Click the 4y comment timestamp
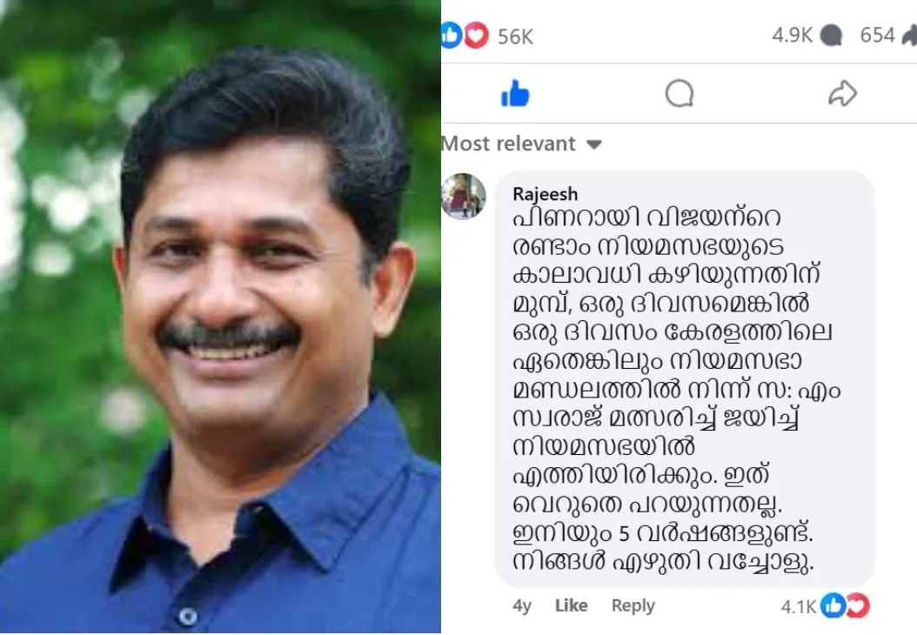Image resolution: width=917 pixels, height=635 pixels. [522, 606]
